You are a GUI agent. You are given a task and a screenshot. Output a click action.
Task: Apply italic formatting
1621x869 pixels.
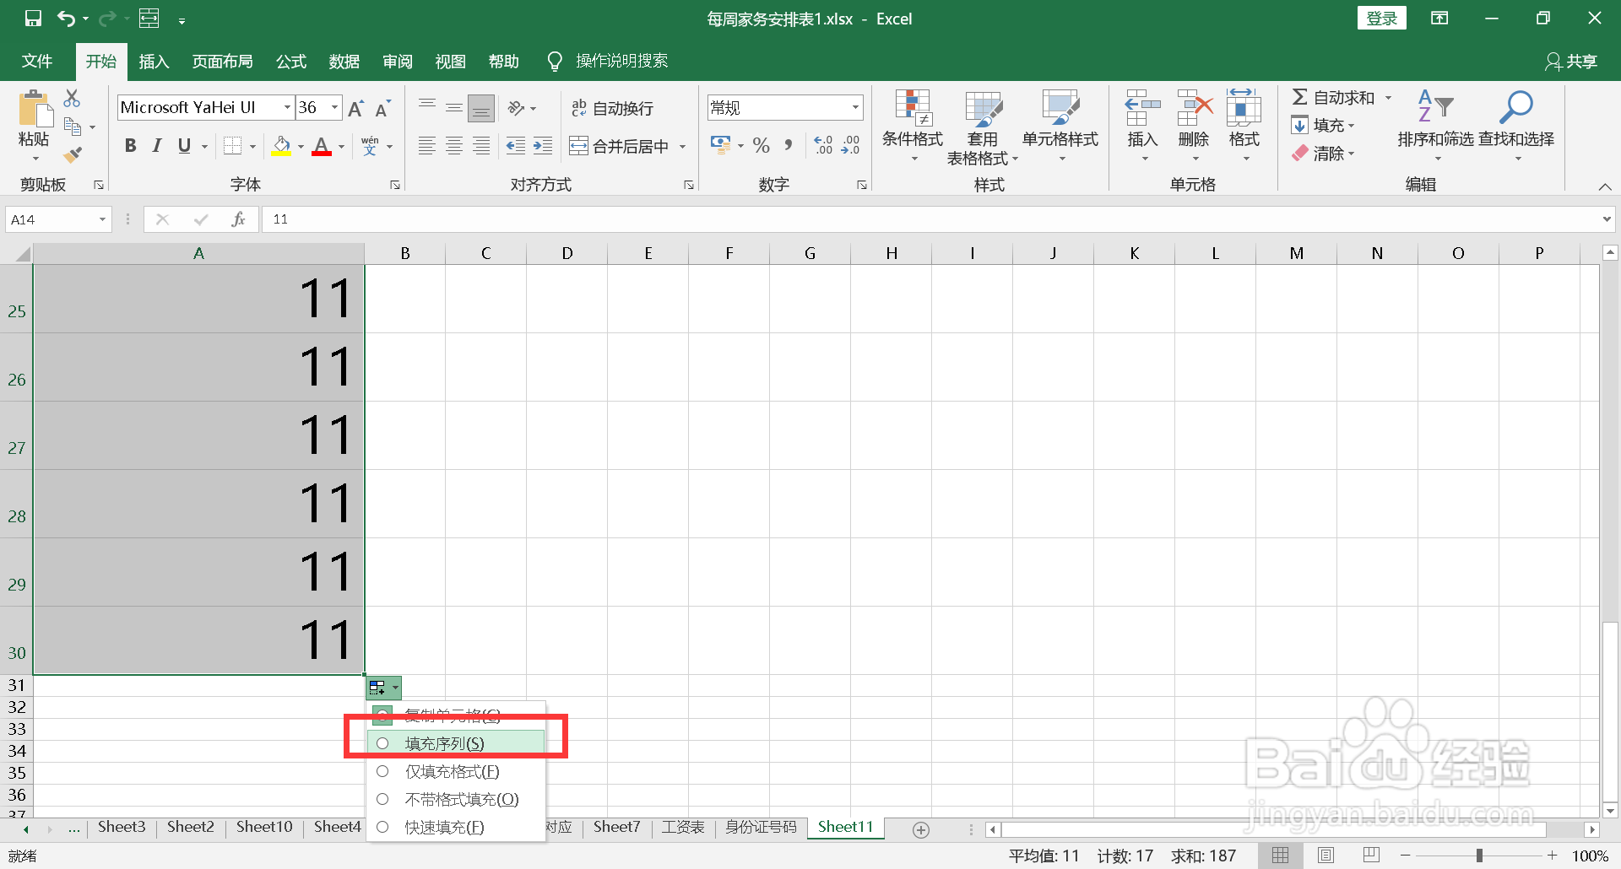pyautogui.click(x=156, y=145)
